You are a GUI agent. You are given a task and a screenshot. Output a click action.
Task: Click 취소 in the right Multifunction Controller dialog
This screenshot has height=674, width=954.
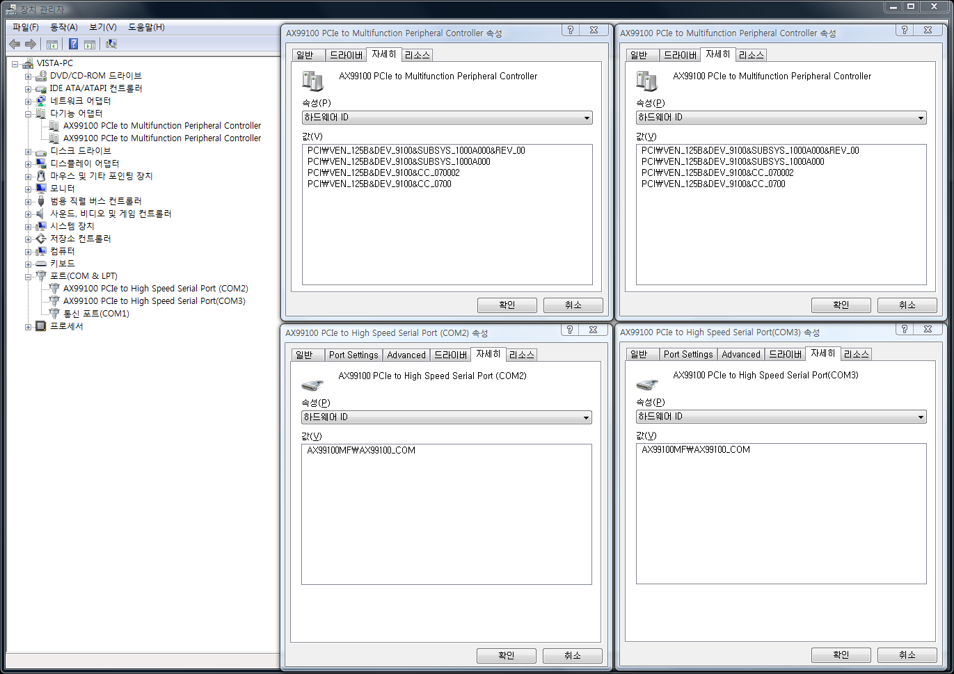coord(907,305)
